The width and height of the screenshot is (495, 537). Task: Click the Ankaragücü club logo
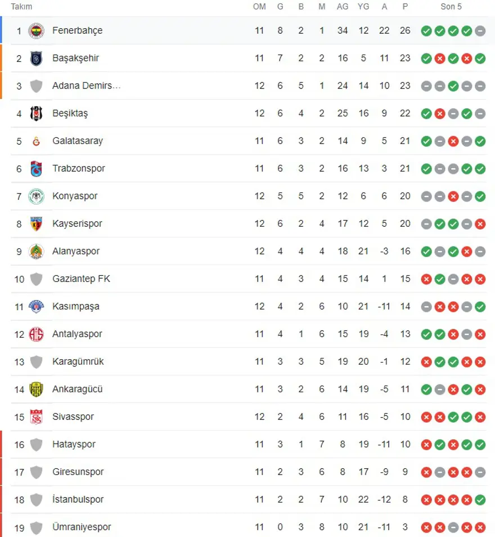(36, 389)
